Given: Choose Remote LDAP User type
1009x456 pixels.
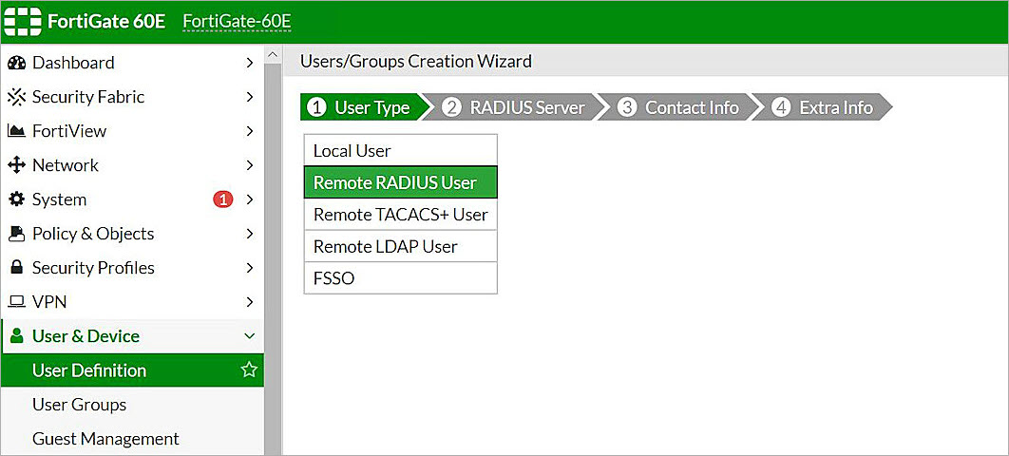Looking at the screenshot, I should [400, 246].
